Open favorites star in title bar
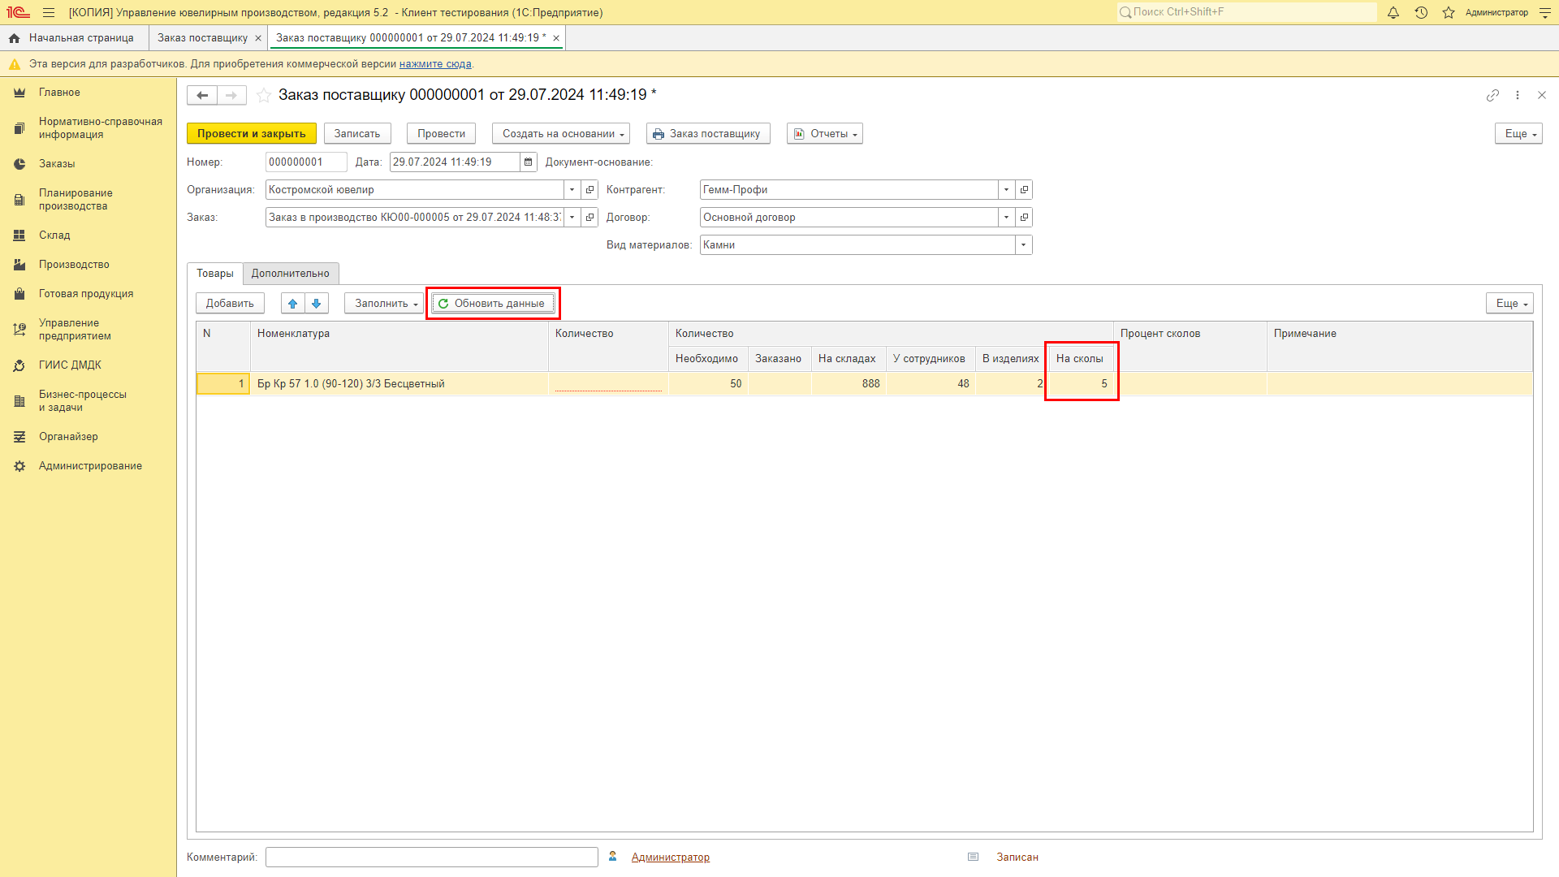This screenshot has width=1559, height=877. tap(1449, 12)
